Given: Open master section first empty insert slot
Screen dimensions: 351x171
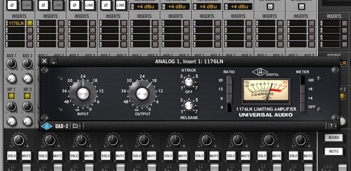Looking at the screenshot, I should (x=330, y=23).
